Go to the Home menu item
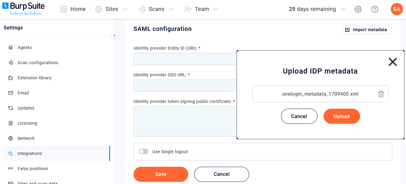The height and width of the screenshot is (184, 406). pyautogui.click(x=73, y=9)
